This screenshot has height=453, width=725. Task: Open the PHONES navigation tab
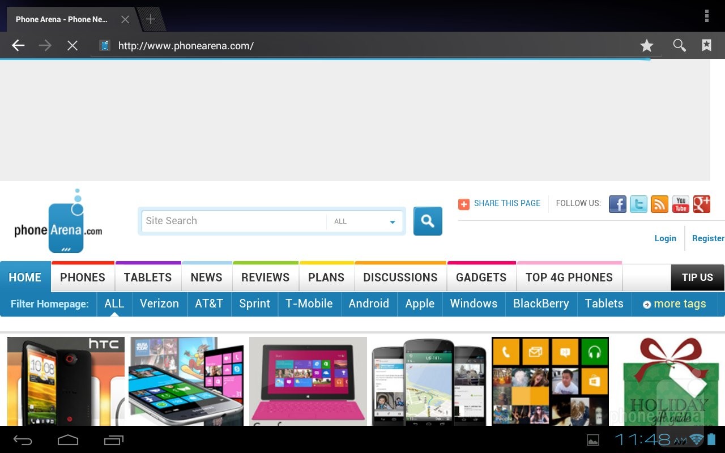[83, 277]
